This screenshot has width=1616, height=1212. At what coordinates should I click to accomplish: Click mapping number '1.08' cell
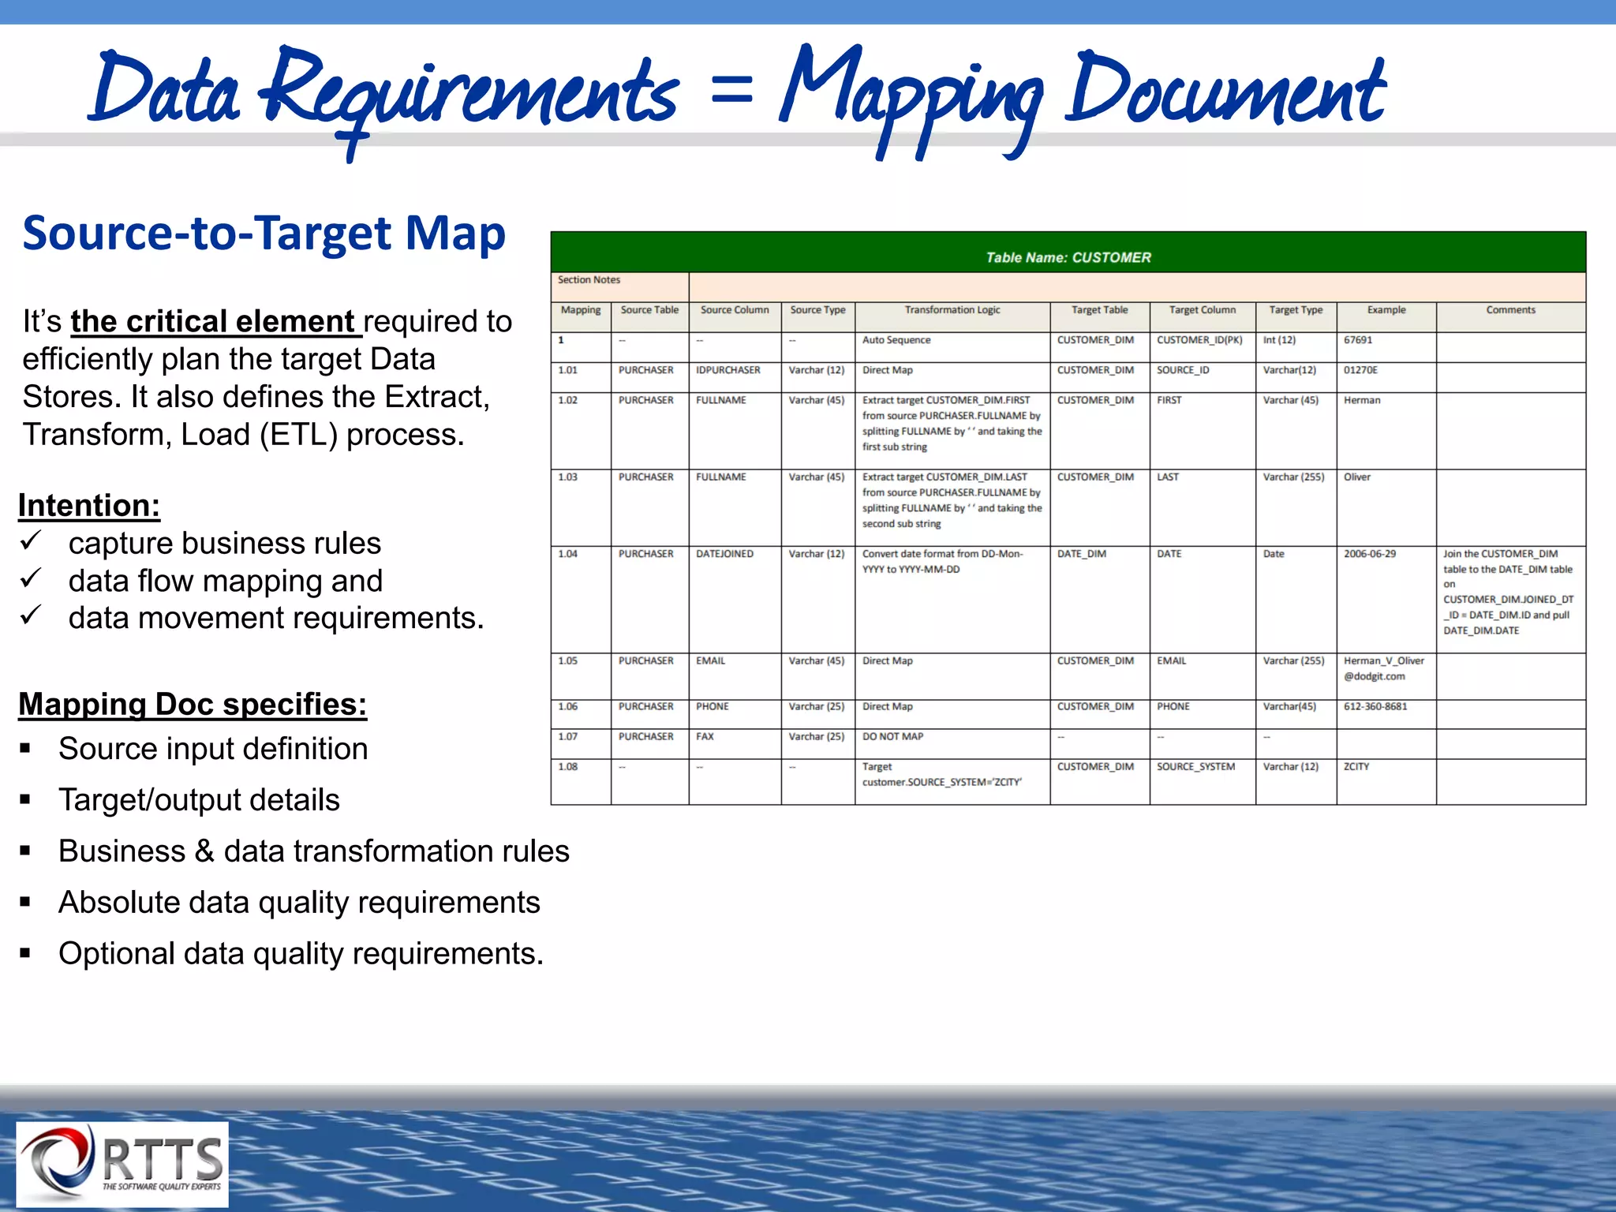pos(581,782)
